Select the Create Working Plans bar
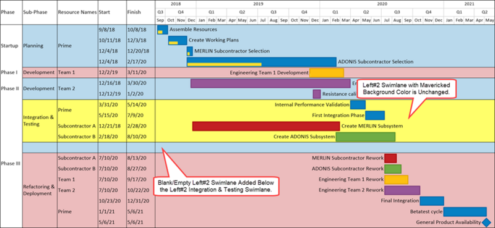This screenshot has width=495, height=228. coord(178,40)
